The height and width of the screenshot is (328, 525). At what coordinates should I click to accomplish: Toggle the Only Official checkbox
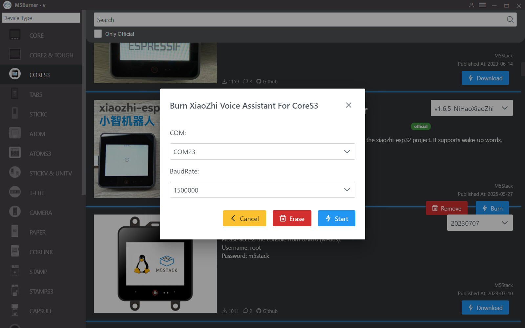(98, 34)
